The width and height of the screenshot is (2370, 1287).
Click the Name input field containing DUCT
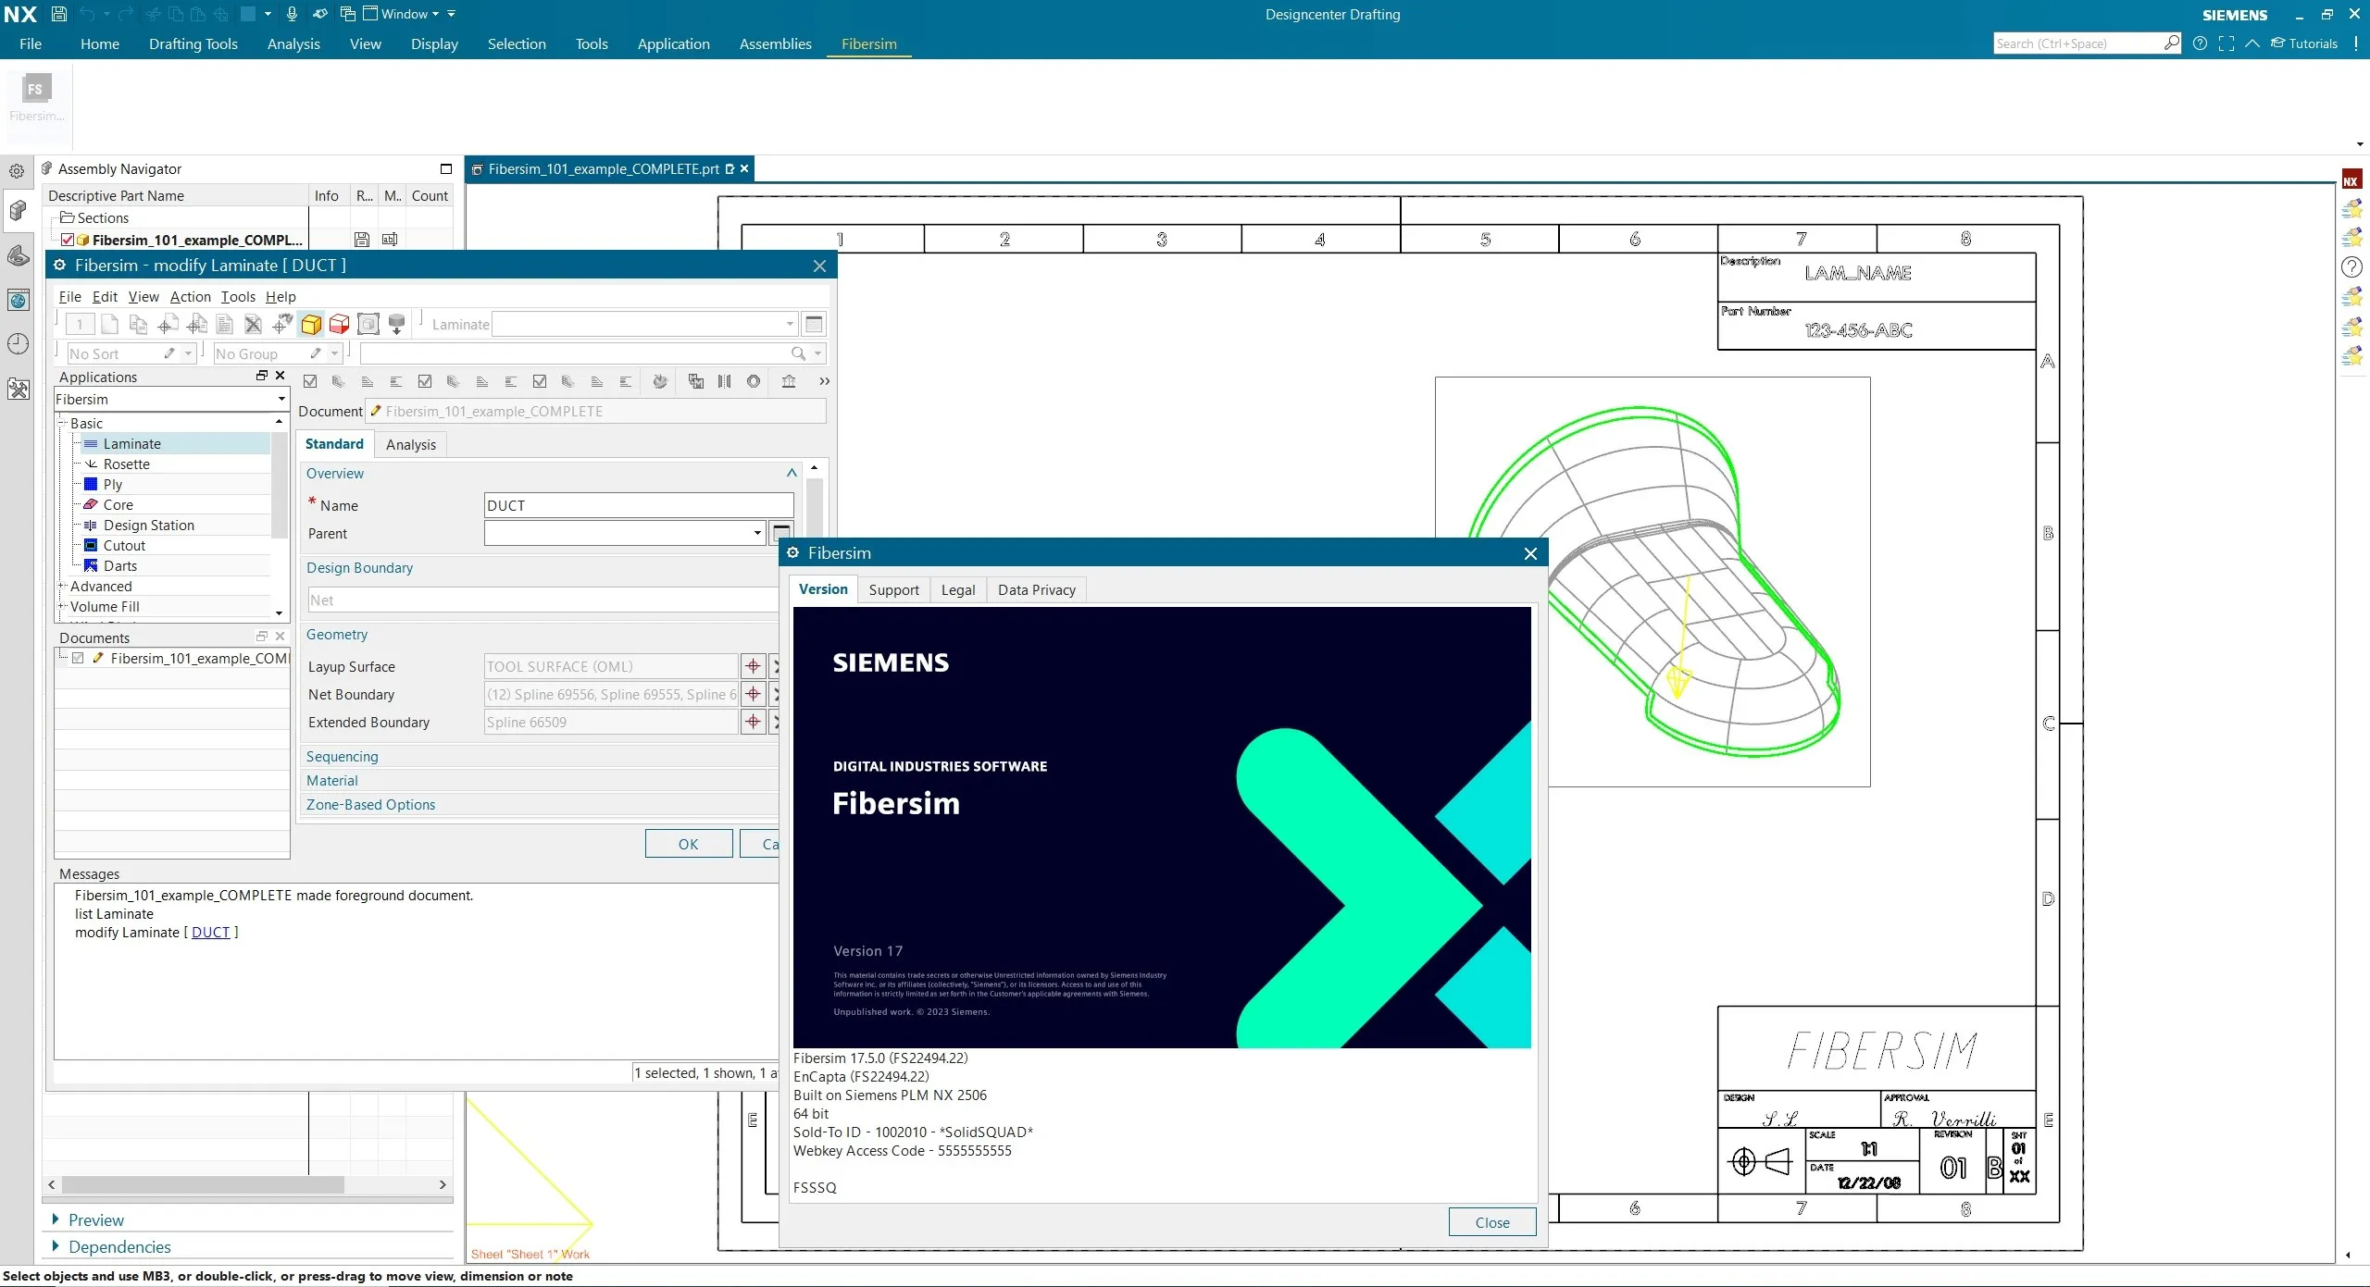[639, 505]
